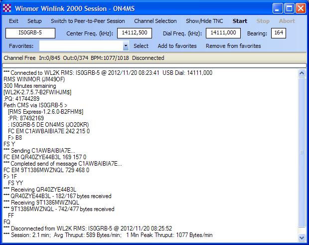Click the 'In:0/845' status text
309x245 pixels.
click(49, 58)
